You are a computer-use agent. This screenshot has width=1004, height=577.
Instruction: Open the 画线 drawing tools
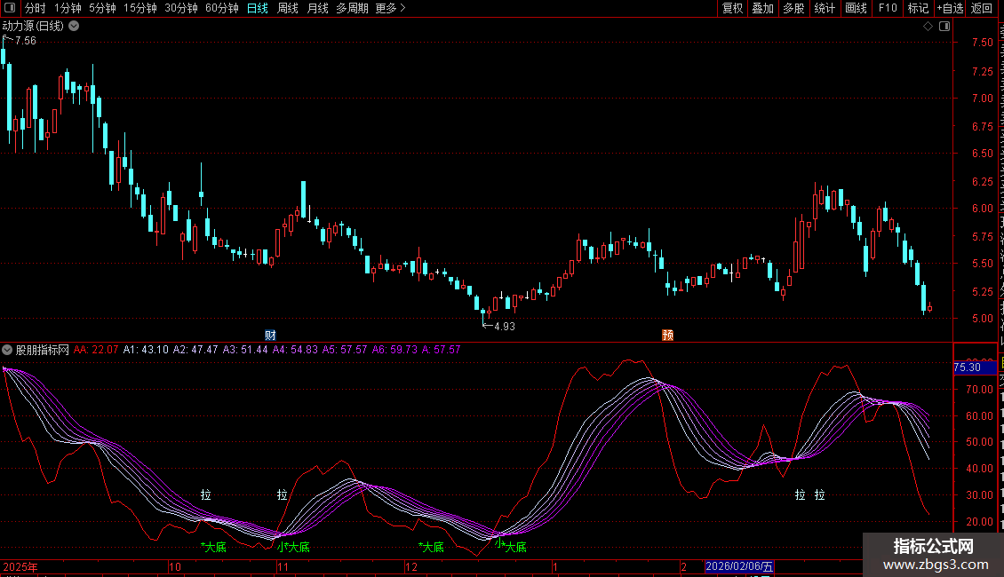point(856,8)
